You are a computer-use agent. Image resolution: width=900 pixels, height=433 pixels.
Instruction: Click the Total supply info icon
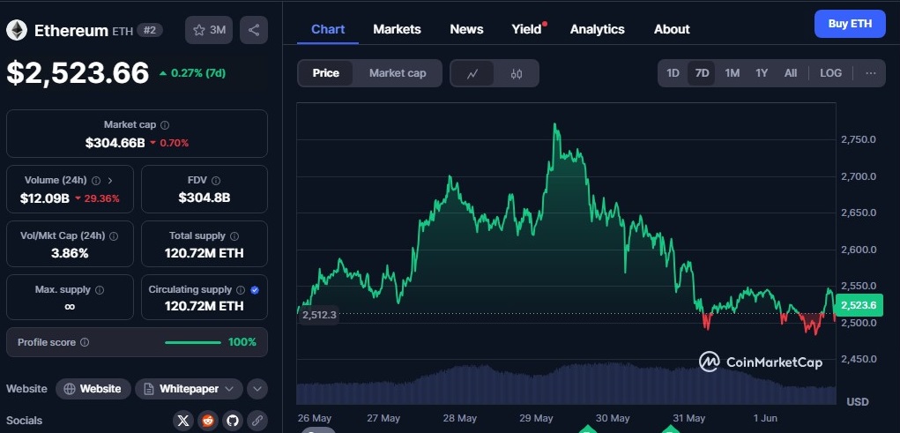point(234,236)
